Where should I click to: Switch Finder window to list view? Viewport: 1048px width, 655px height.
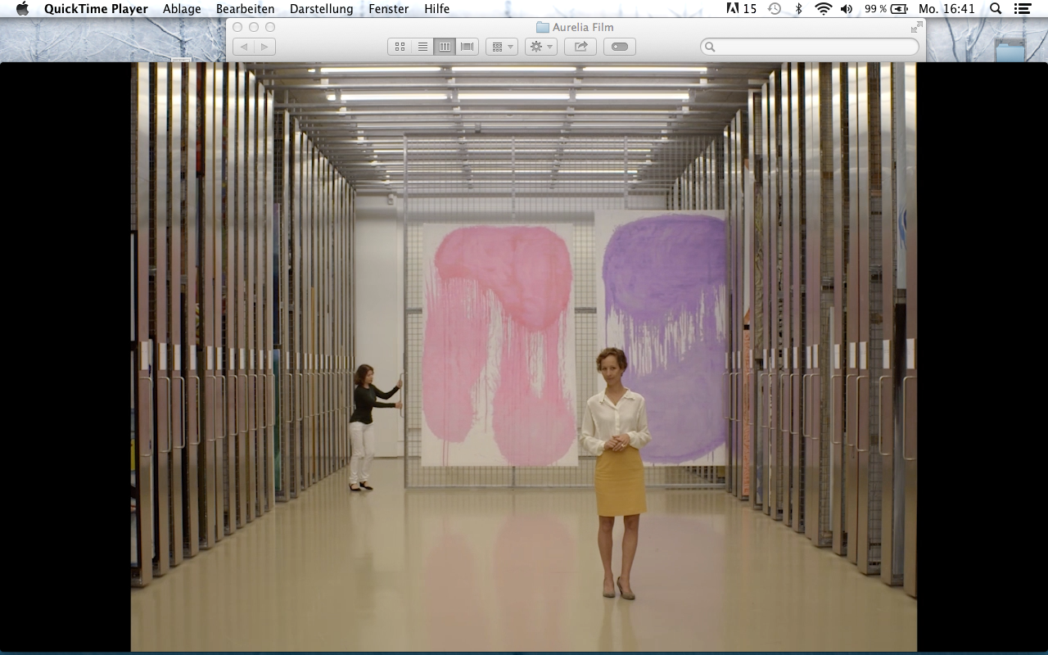pyautogui.click(x=422, y=47)
